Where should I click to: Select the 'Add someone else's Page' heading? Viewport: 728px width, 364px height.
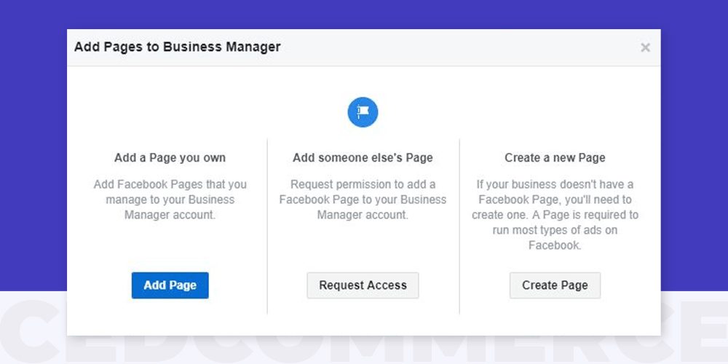pos(363,158)
